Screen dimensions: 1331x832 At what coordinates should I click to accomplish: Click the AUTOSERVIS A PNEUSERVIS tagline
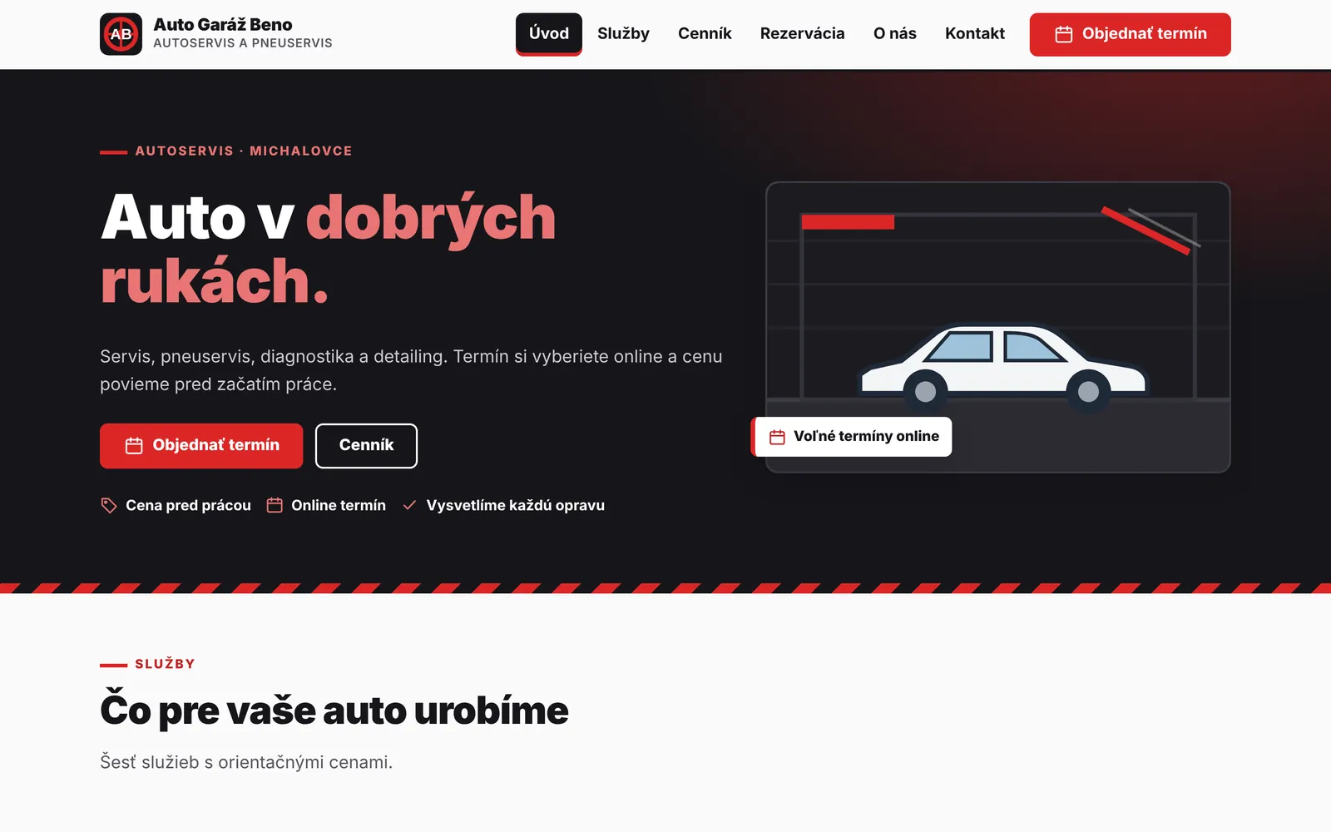pyautogui.click(x=243, y=43)
